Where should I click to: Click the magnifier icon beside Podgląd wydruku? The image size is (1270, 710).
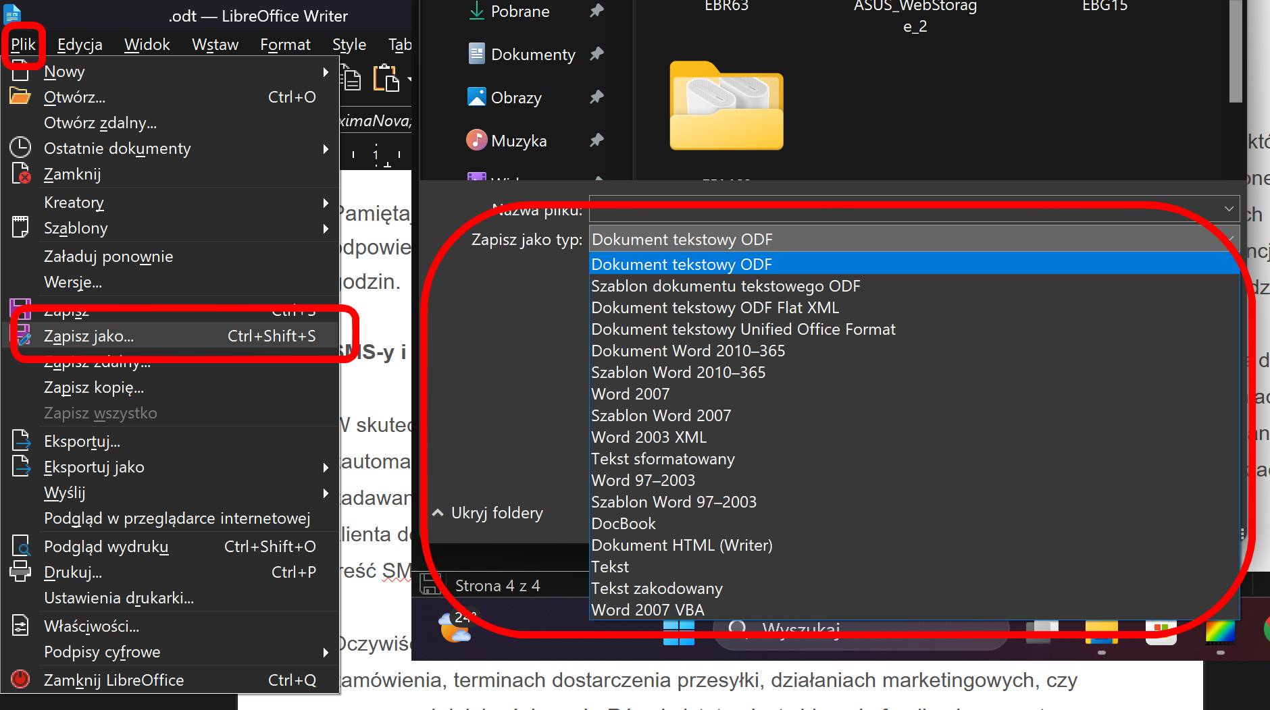(x=21, y=546)
